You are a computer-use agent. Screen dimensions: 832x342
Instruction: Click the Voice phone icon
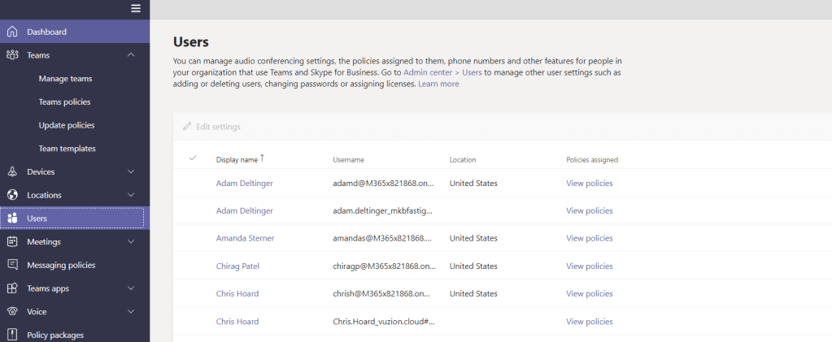click(11, 311)
